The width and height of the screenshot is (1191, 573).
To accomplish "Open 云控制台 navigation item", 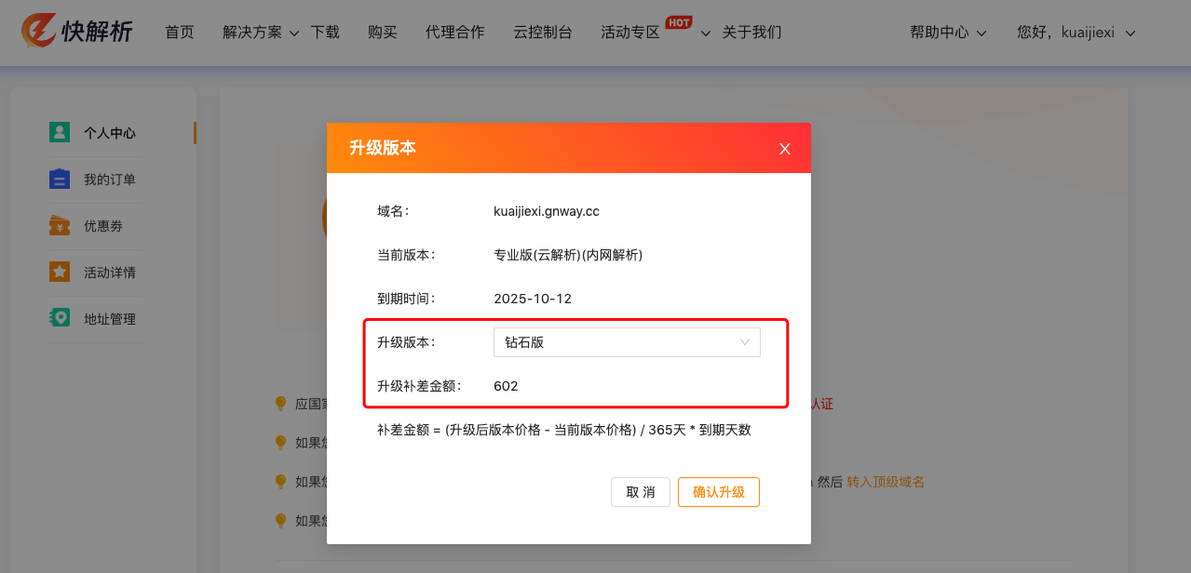I will [543, 33].
